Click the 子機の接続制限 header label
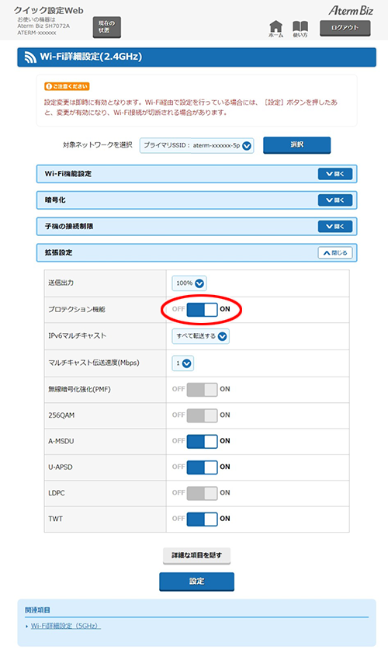Screen dimensions: 388x660 (x=69, y=227)
